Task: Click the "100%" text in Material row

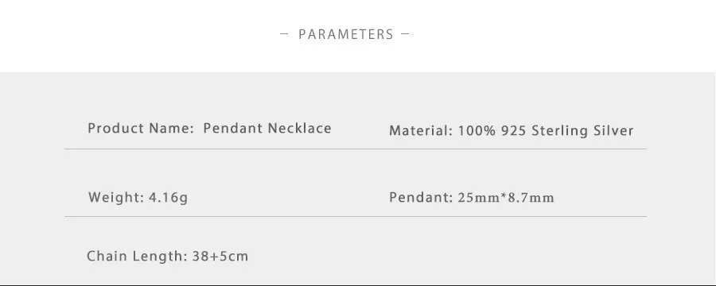Action: pyautogui.click(x=477, y=131)
